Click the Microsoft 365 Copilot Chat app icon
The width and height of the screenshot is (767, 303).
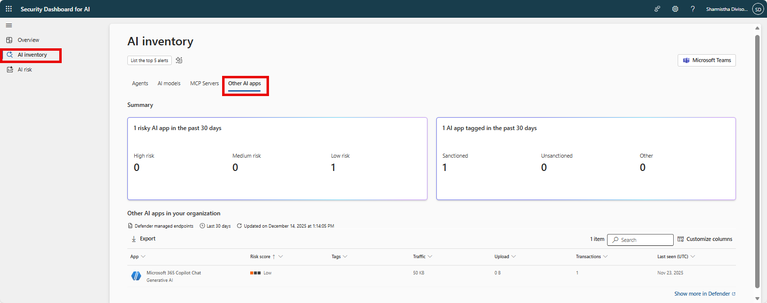[136, 276]
